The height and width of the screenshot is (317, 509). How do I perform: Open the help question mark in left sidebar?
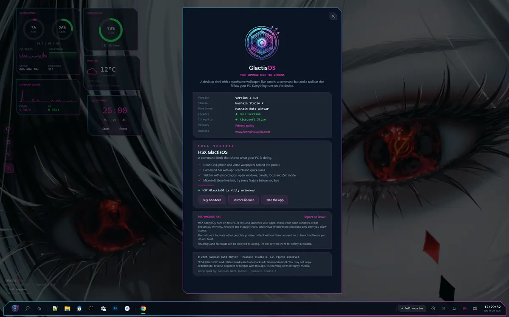8,155
